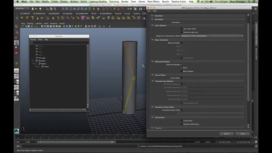
Task: Create a polygon plane from the shelf
Action: point(42,18)
